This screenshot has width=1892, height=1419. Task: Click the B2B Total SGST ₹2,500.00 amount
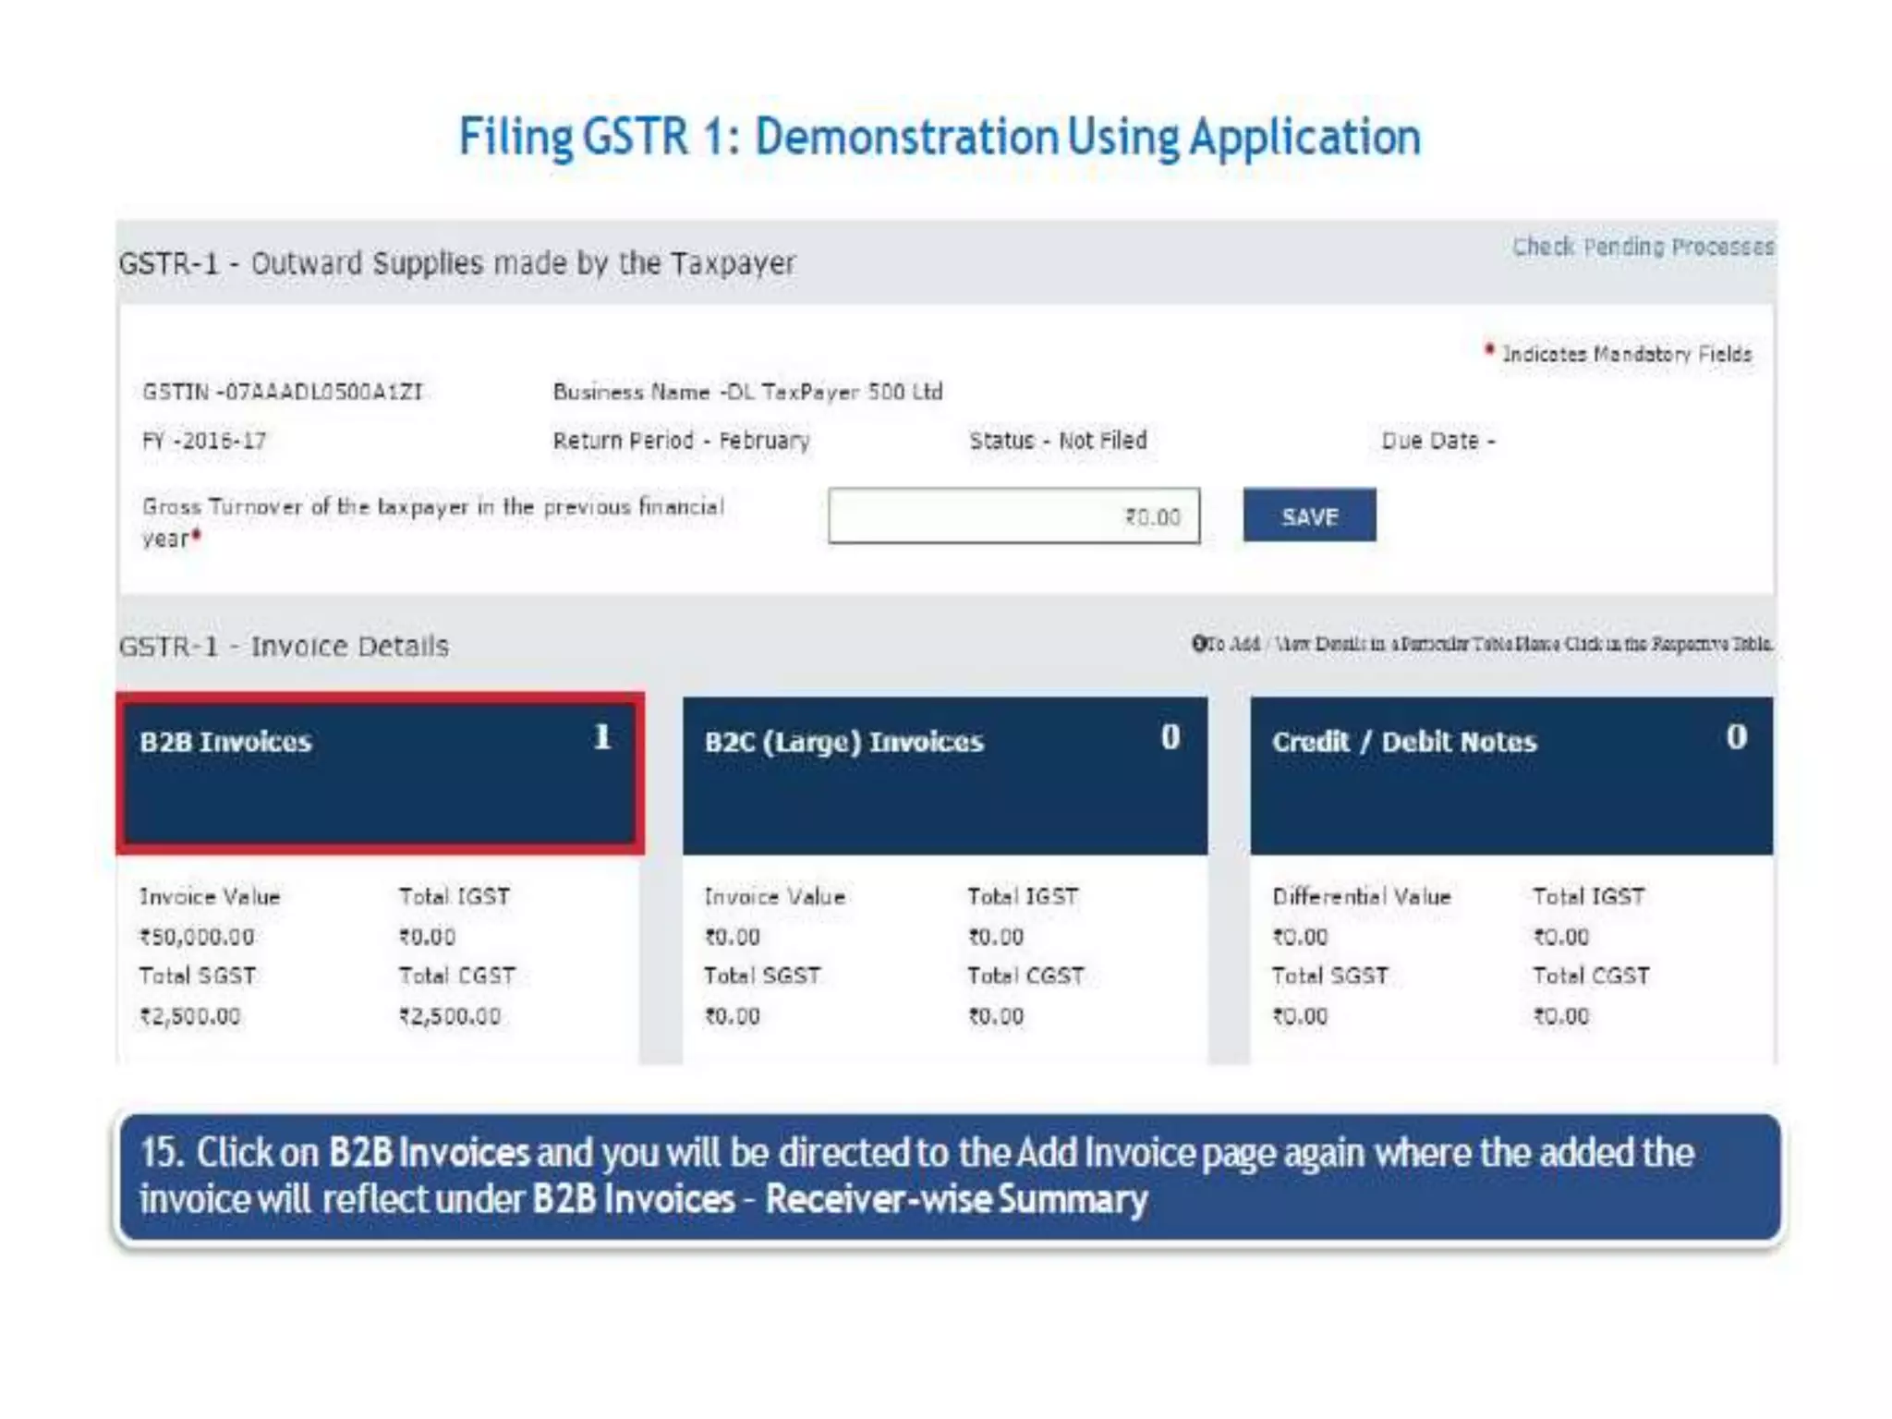(190, 1016)
